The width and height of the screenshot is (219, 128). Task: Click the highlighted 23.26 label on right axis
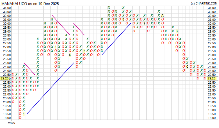(x=212, y=79)
